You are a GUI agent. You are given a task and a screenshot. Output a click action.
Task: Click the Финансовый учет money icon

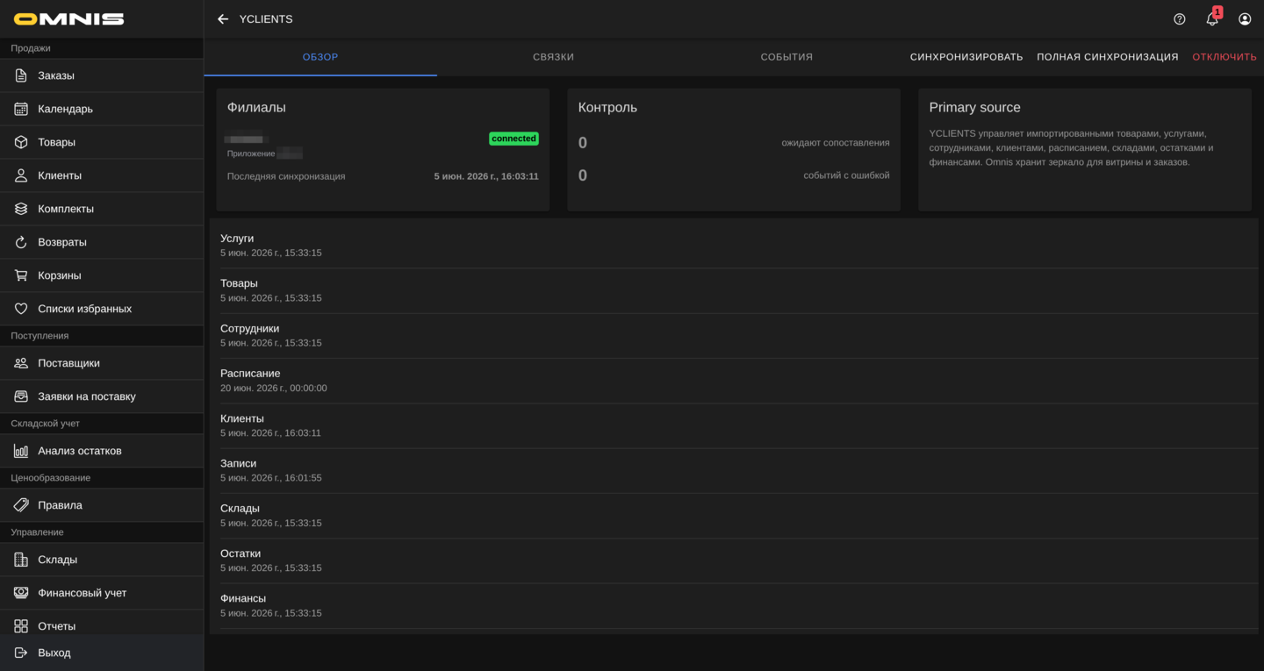(21, 593)
